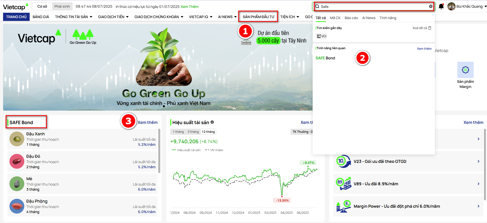Click the V89 promotion icon
Image resolution: width=487 pixels, height=223 pixels.
(343, 184)
